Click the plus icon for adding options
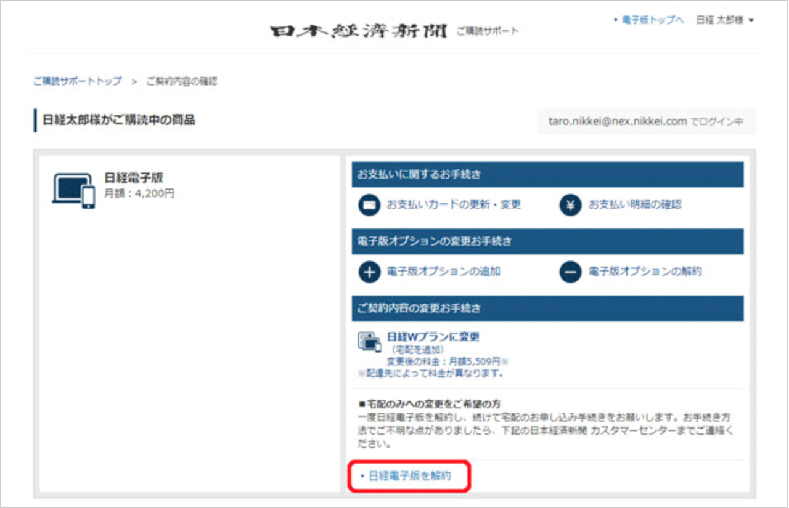Screen dimensions: 789x508 [369, 272]
